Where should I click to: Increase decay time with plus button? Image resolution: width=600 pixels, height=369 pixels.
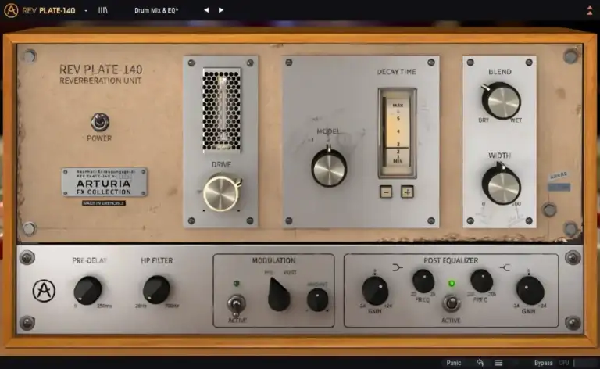[x=407, y=192]
